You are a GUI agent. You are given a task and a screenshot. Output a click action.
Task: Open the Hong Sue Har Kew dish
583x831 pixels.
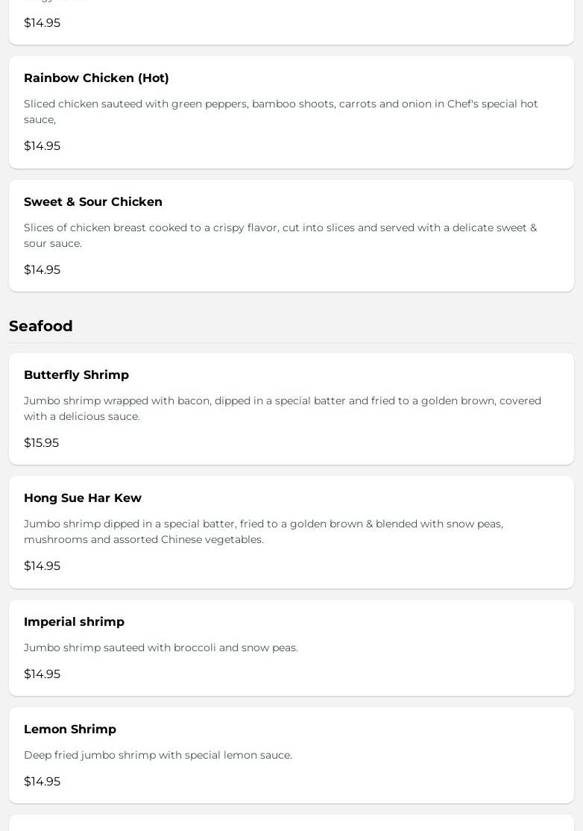83,498
